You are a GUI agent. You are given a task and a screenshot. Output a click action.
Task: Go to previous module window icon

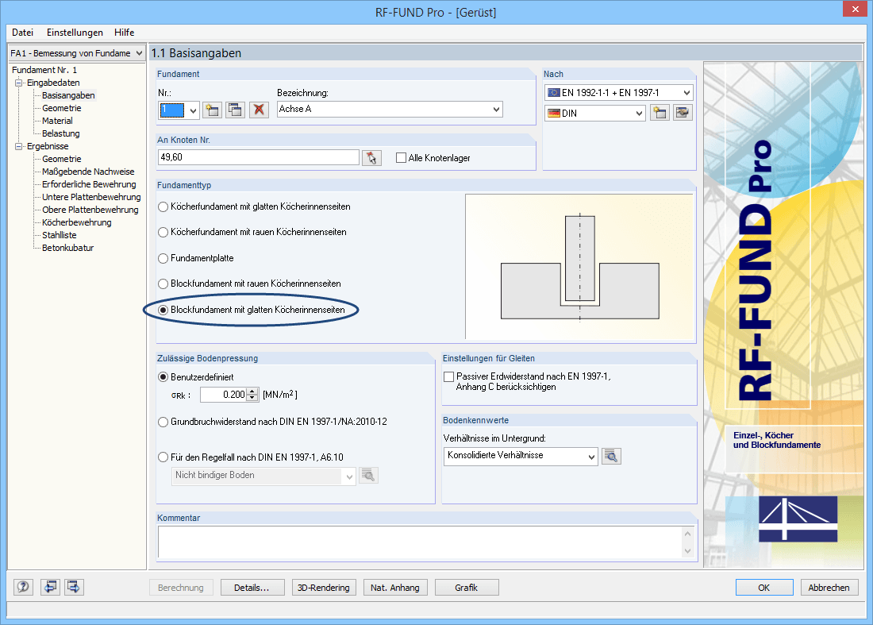50,587
